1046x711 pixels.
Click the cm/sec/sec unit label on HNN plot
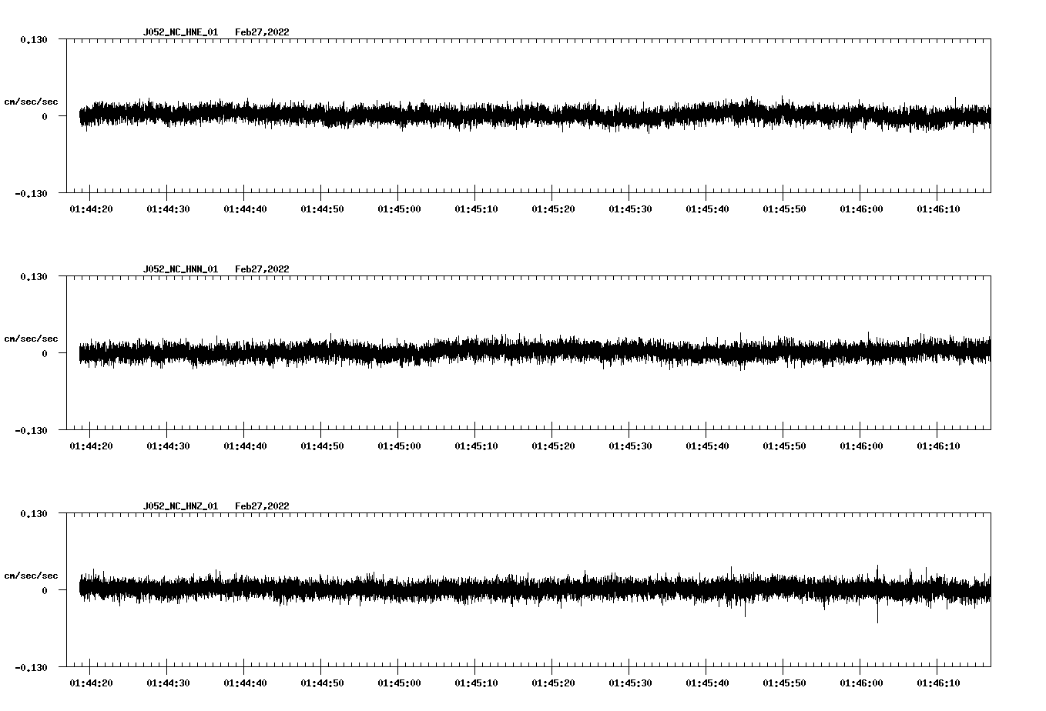(31, 339)
